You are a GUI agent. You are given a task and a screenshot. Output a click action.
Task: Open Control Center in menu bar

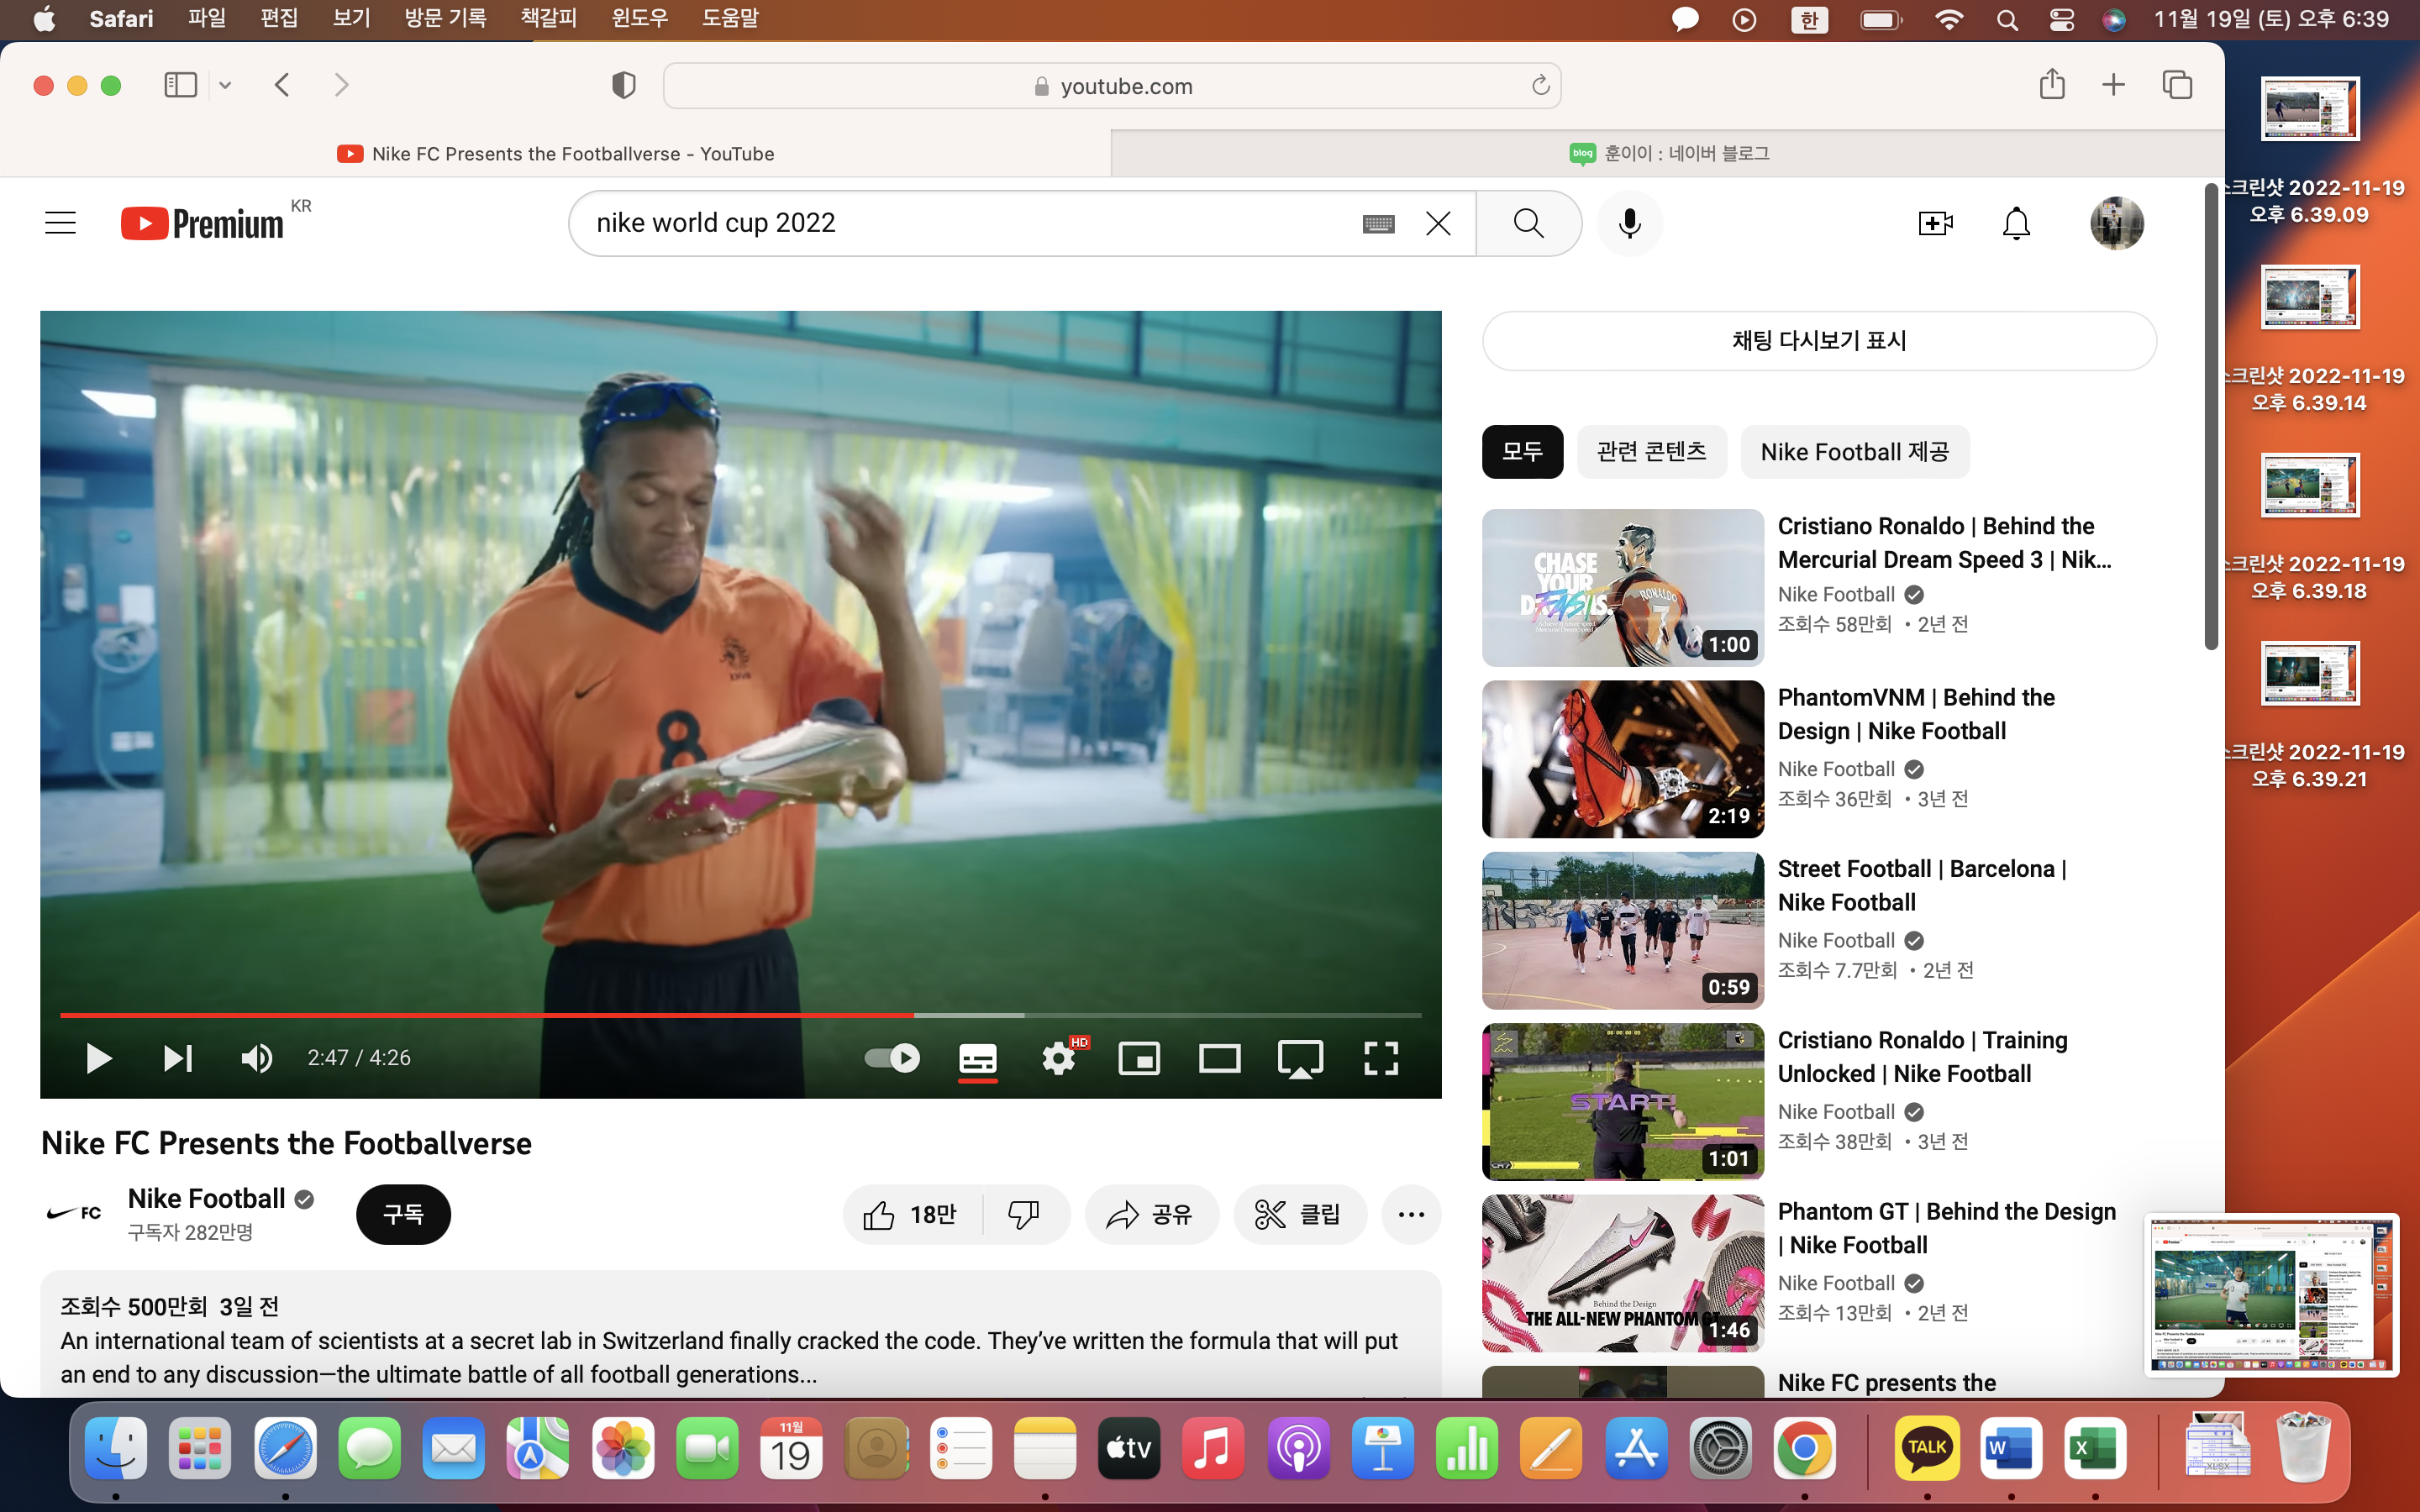click(2061, 19)
